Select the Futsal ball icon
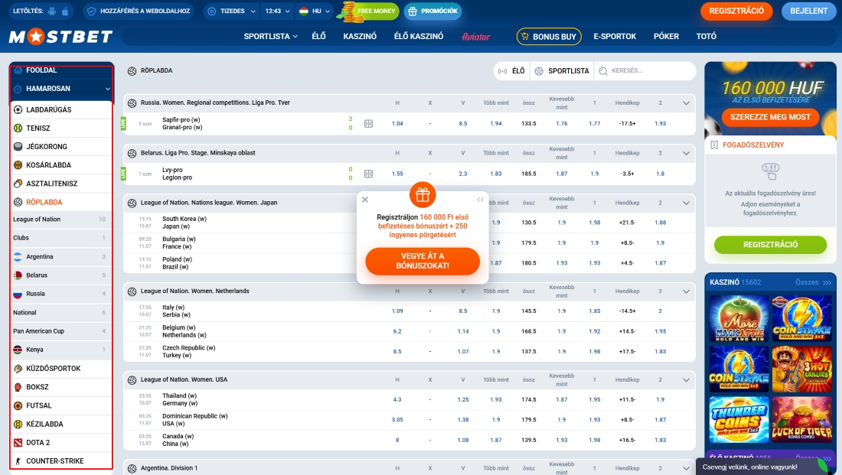 [x=18, y=405]
